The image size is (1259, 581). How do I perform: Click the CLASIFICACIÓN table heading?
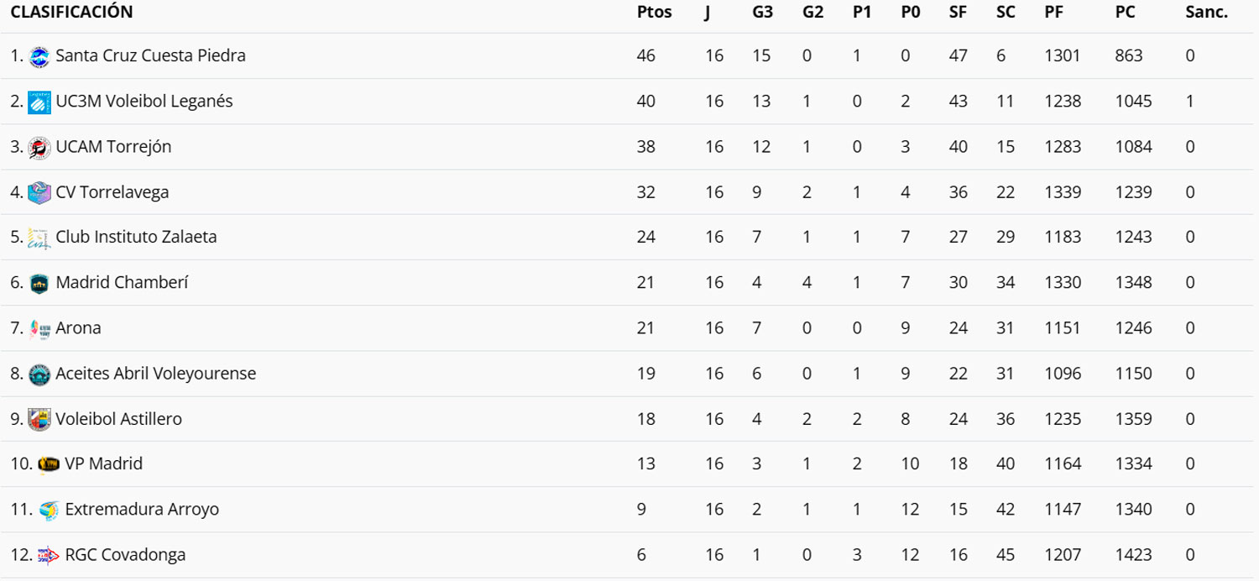(x=71, y=13)
